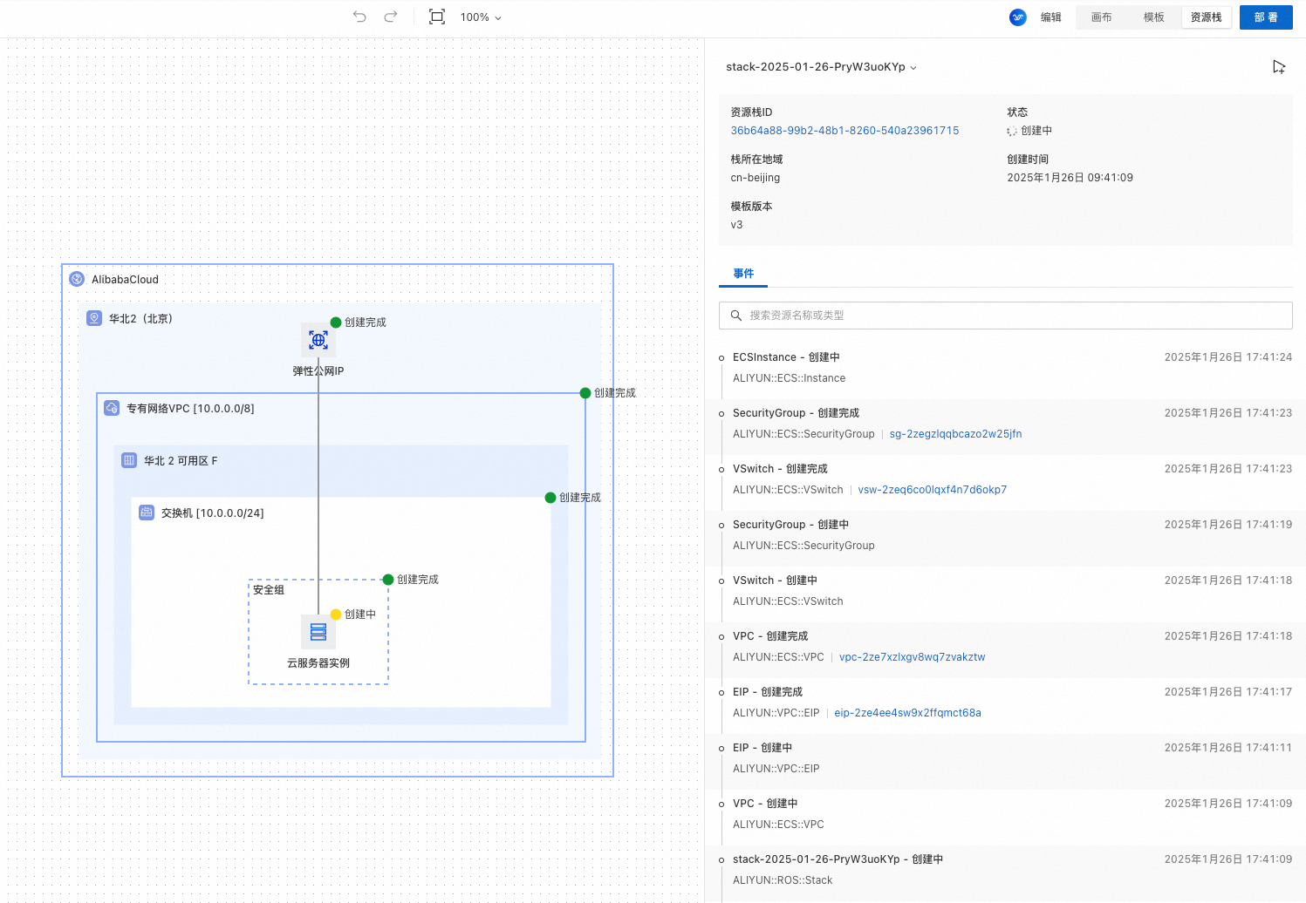Viewport: 1306px width, 903px height.
Task: Open the 事件 events tab
Action: click(x=743, y=274)
